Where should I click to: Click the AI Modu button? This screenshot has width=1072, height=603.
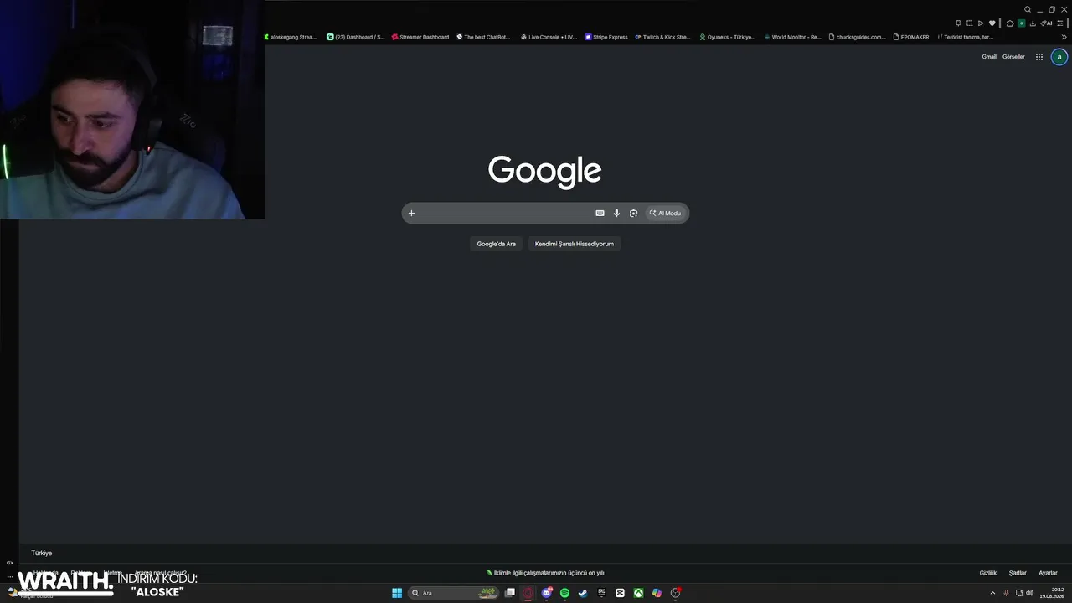coord(666,213)
